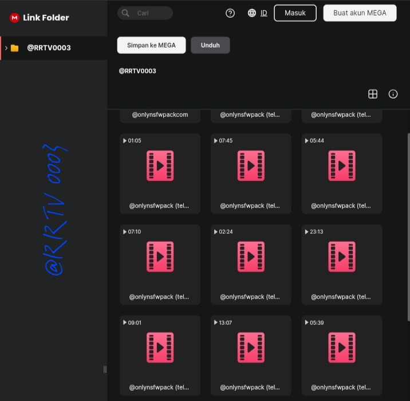Click the video file icon for 05:39
Screen dimensions: 410x401
342,347
